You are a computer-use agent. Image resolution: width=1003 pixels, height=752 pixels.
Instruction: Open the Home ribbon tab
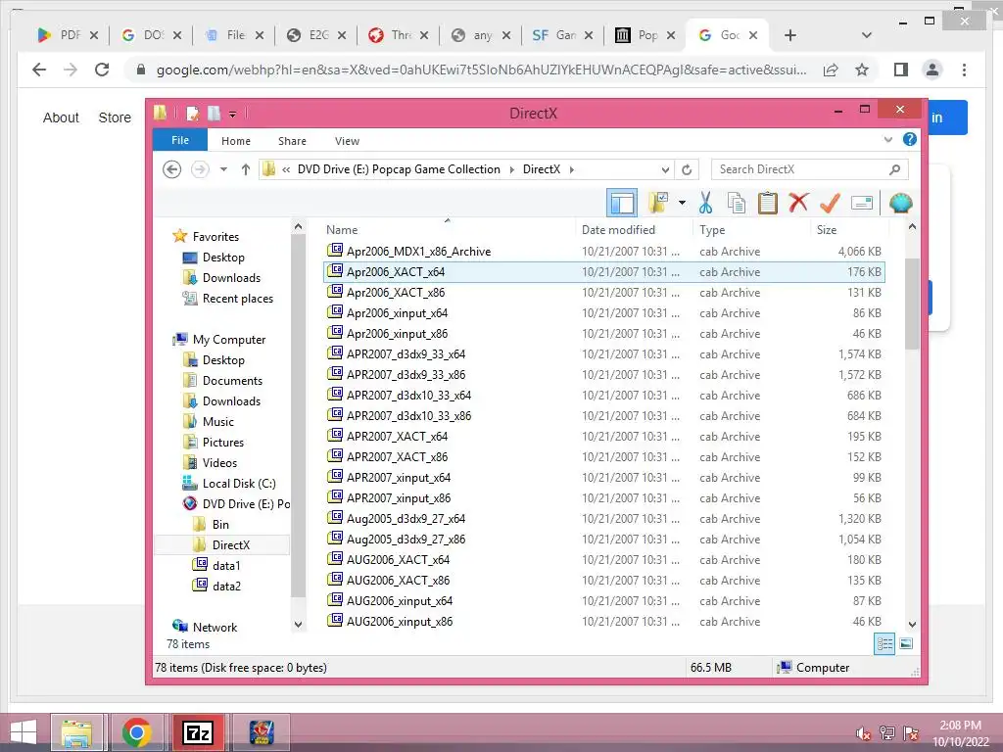click(236, 141)
